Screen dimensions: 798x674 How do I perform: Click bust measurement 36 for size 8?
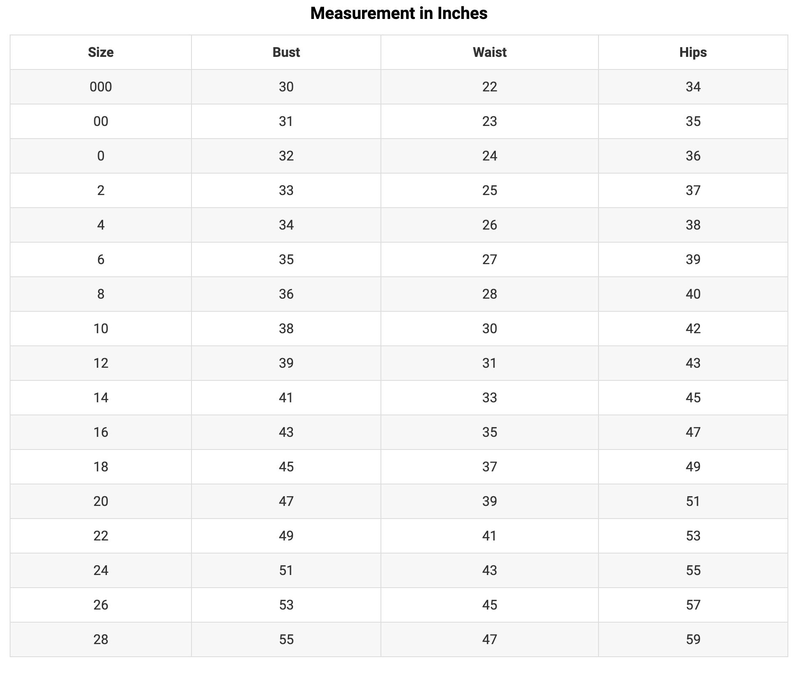pyautogui.click(x=286, y=294)
